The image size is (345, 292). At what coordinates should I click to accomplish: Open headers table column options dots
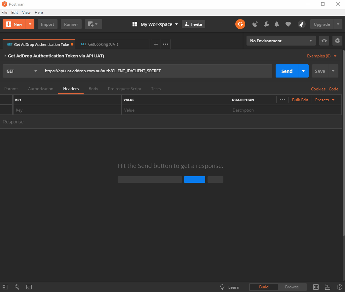283,100
